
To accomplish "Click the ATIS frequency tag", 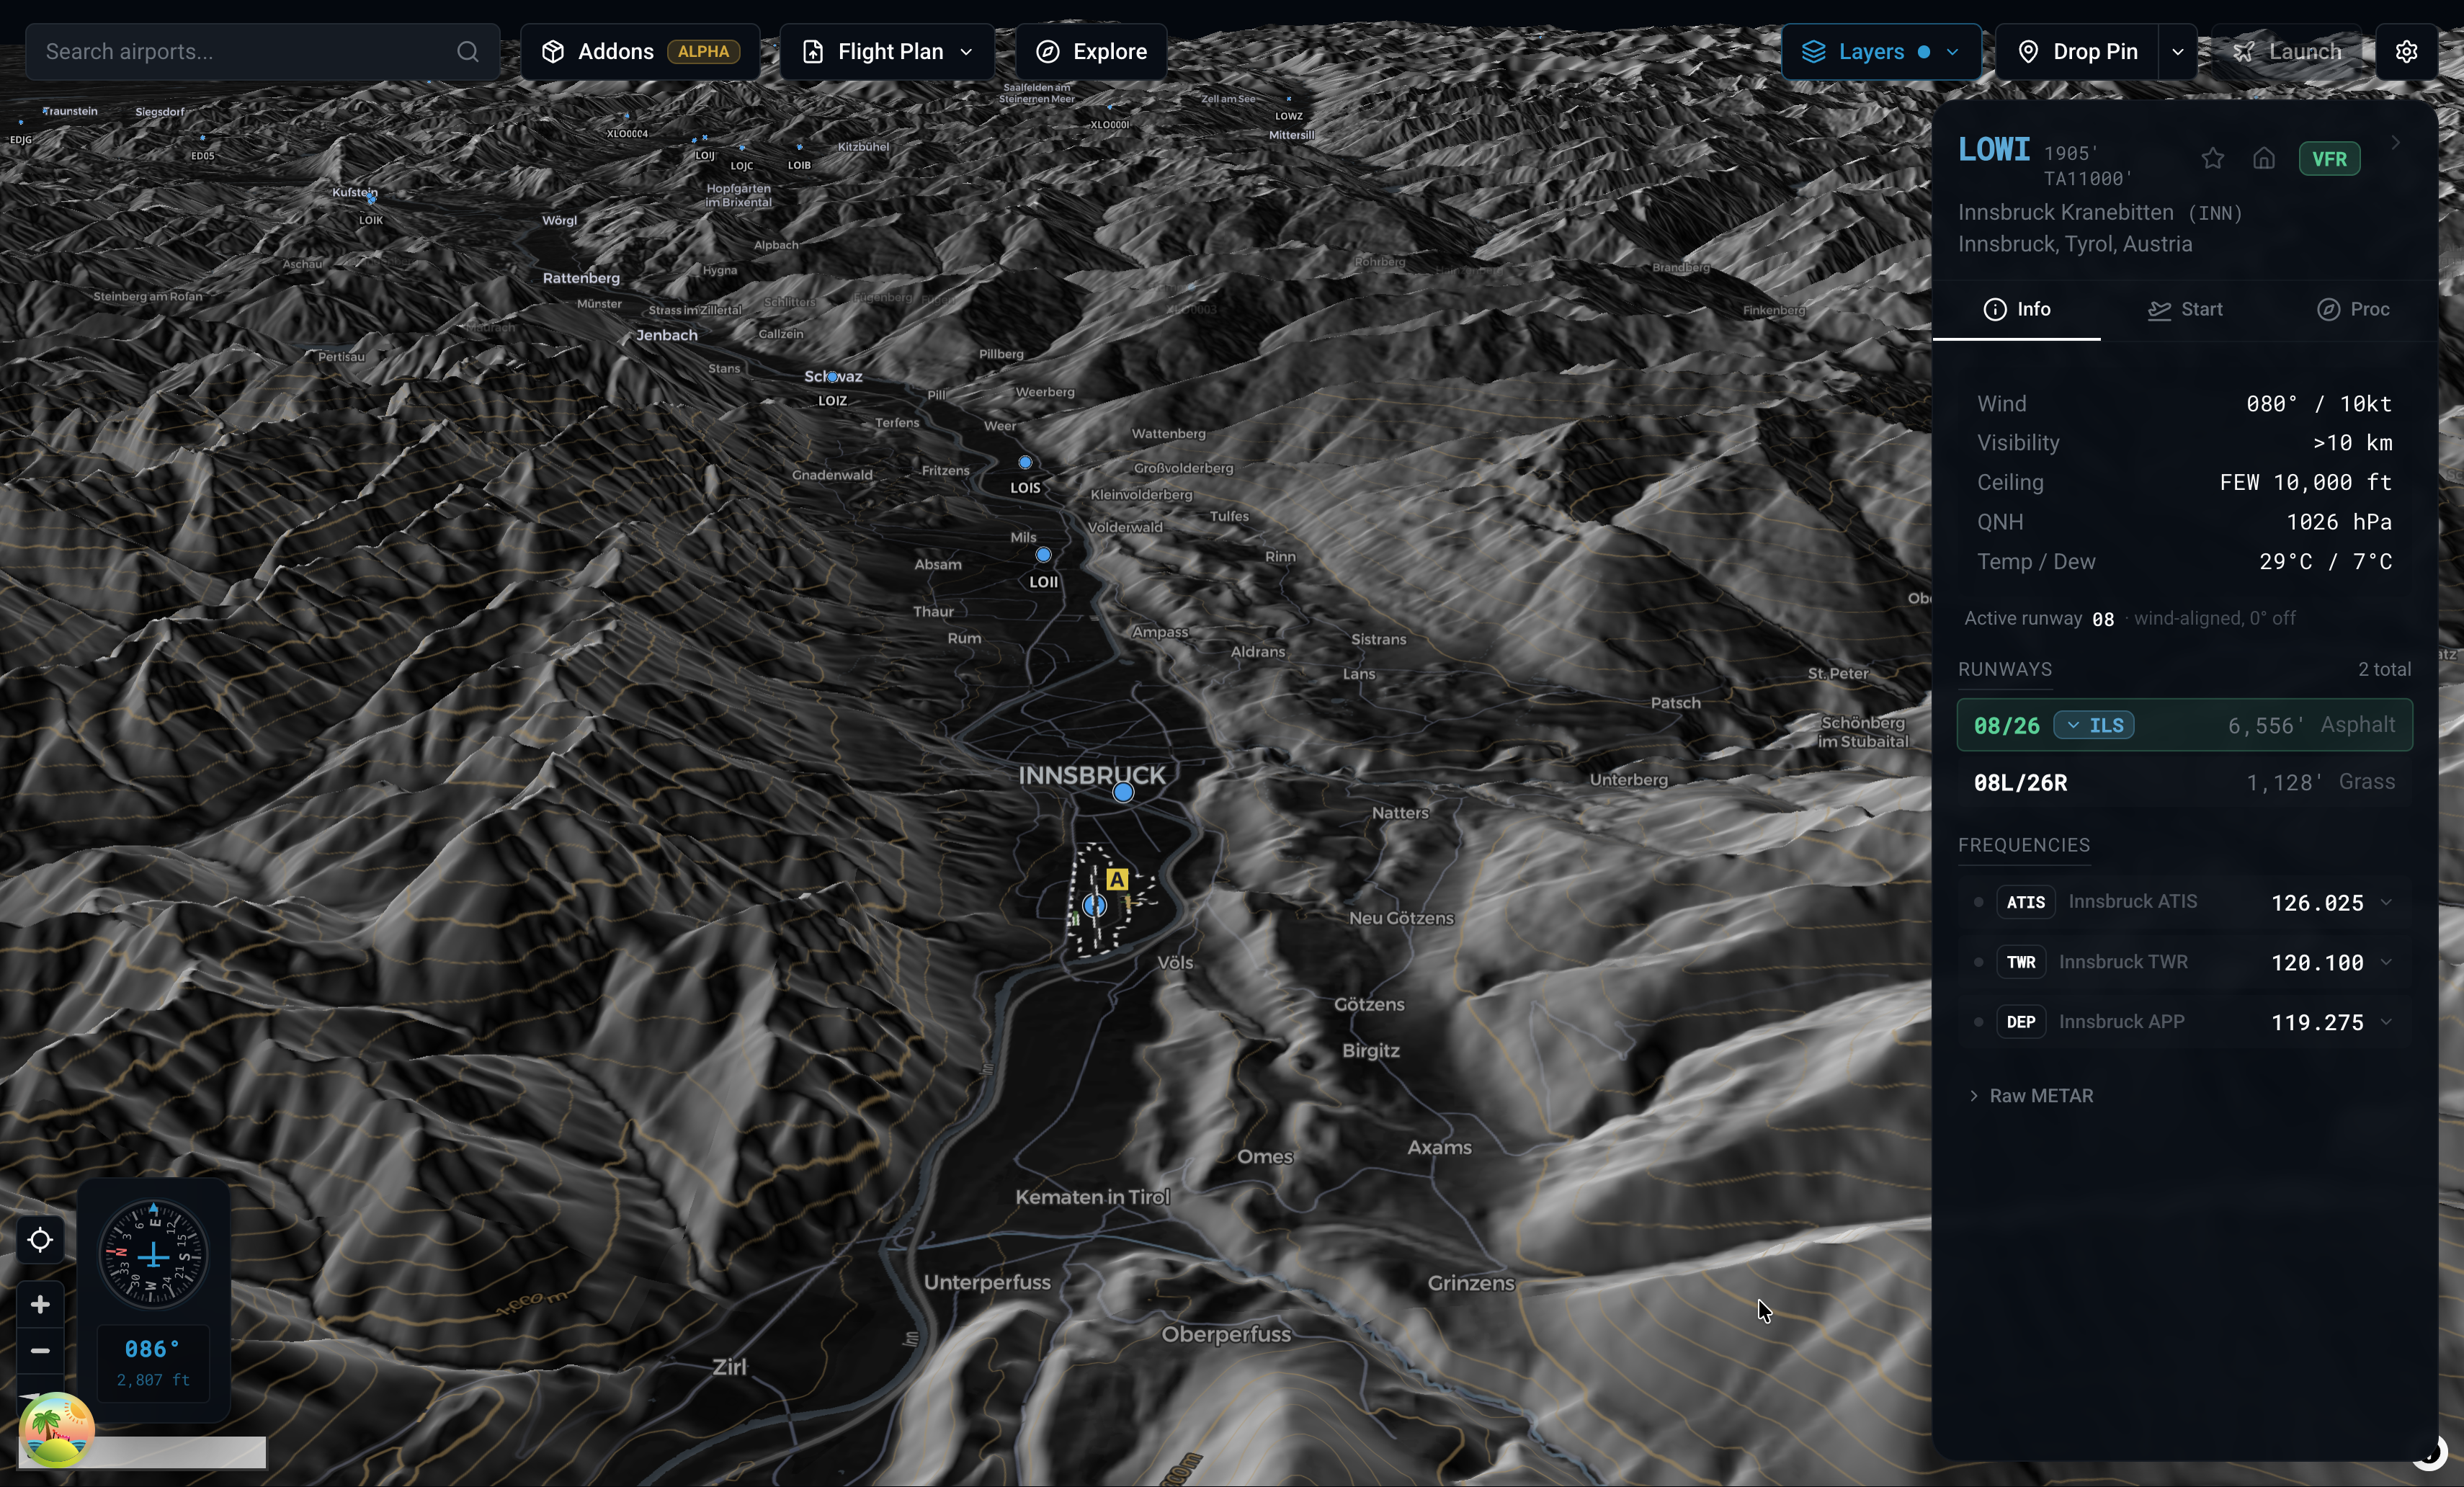I will 2025,902.
